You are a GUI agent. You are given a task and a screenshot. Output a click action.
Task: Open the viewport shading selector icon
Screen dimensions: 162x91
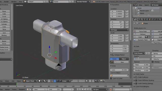point(40,81)
